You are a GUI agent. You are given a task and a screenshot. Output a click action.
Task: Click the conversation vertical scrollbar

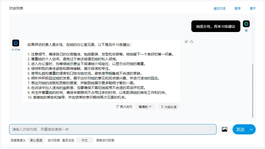click(252, 91)
